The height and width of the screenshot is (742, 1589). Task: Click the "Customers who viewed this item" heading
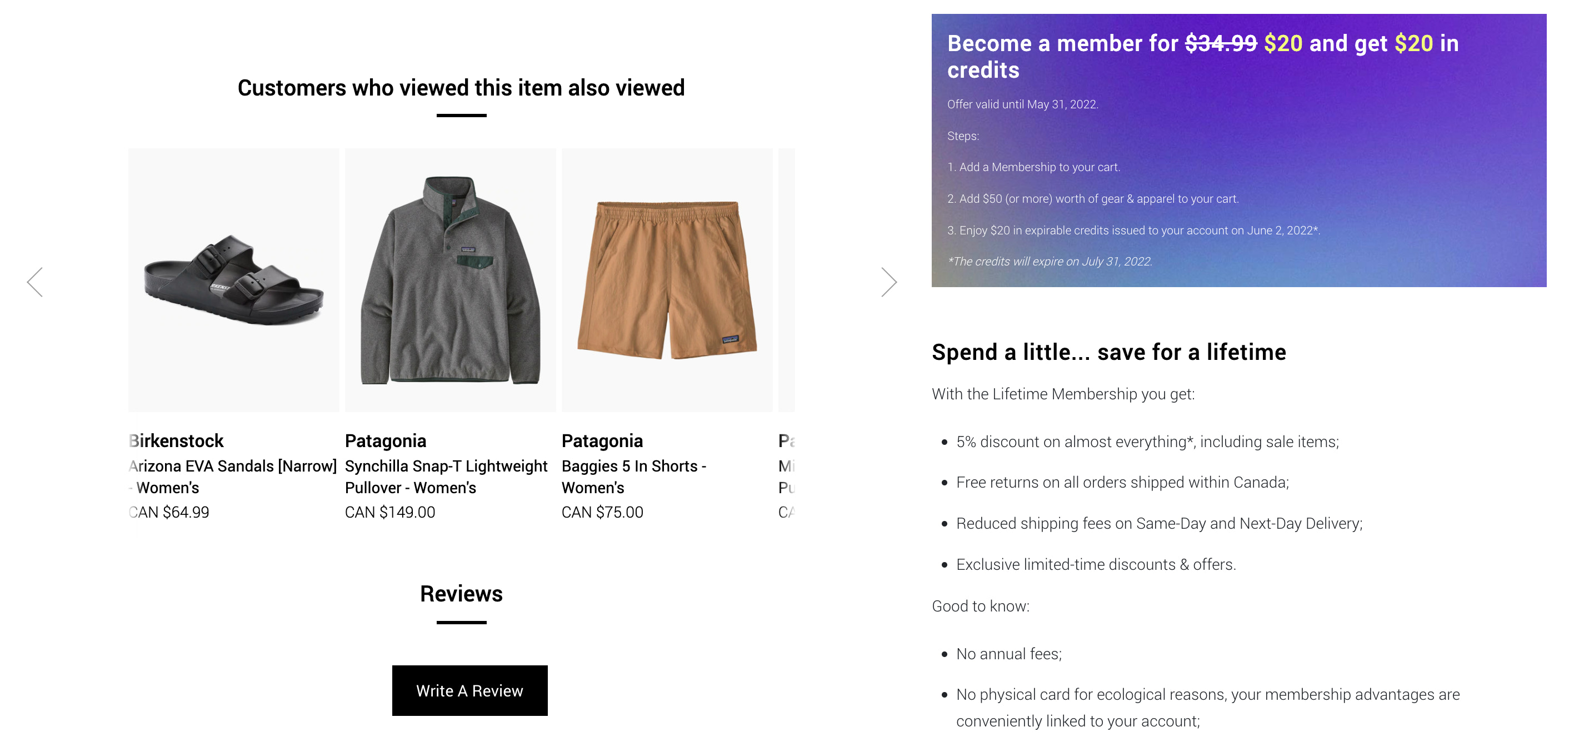[x=461, y=88]
